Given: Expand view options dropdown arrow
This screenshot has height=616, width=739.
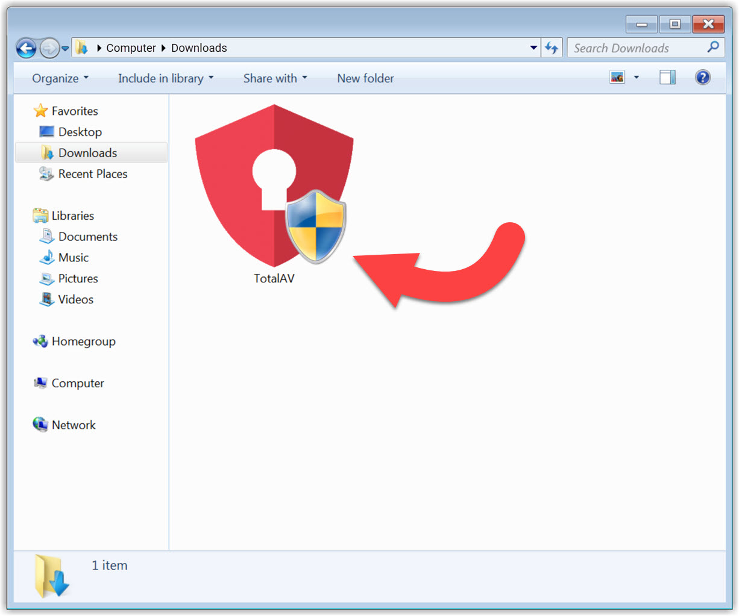Looking at the screenshot, I should 636,78.
